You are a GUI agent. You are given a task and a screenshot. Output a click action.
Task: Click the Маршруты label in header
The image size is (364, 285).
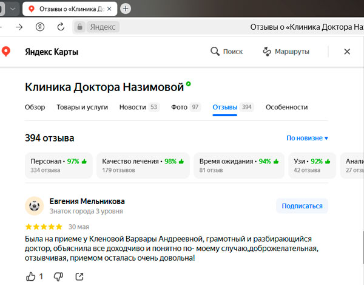tap(292, 52)
